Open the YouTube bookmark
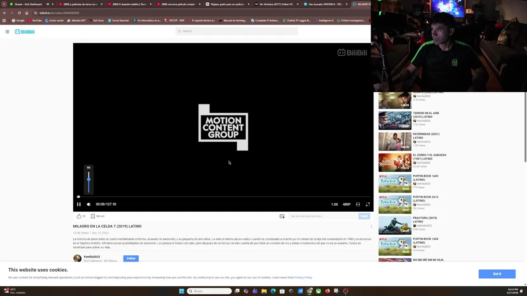The height and width of the screenshot is (296, 527). (x=35, y=21)
